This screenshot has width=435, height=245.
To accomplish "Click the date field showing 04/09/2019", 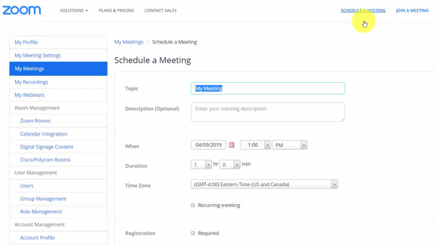I will coord(208,145).
